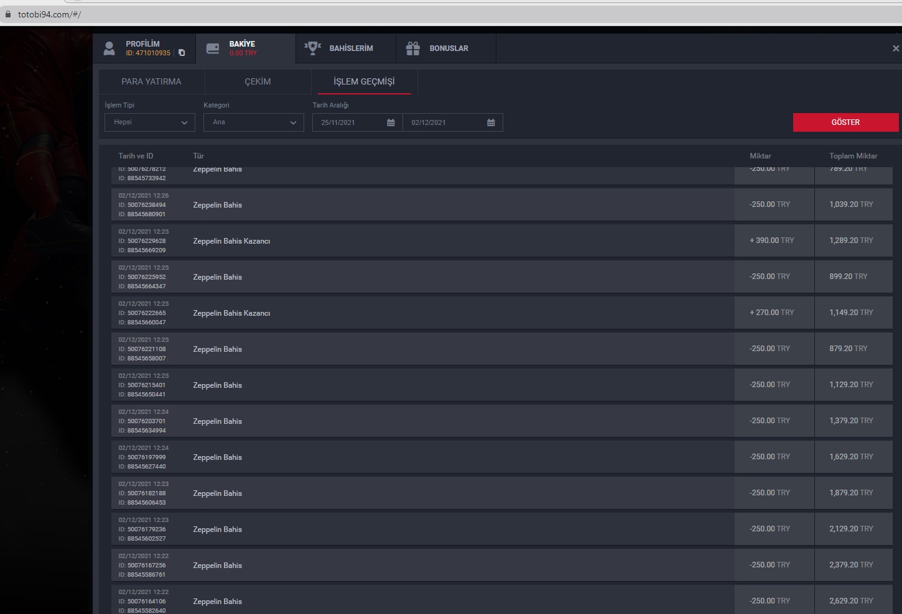Click the Göster button

[845, 122]
